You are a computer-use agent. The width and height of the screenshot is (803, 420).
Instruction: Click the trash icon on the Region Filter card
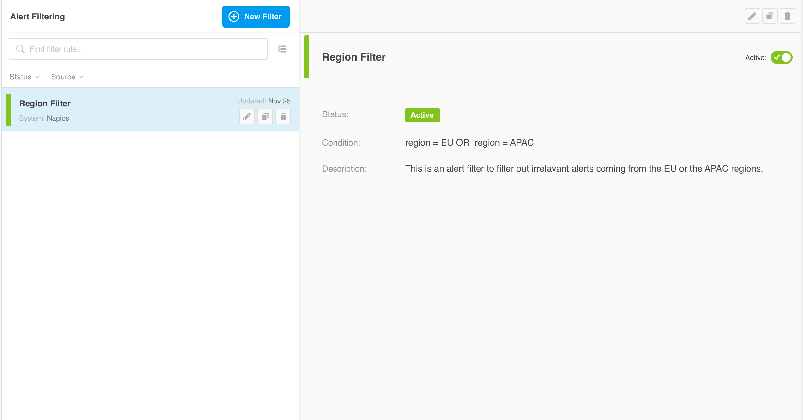[x=283, y=116]
